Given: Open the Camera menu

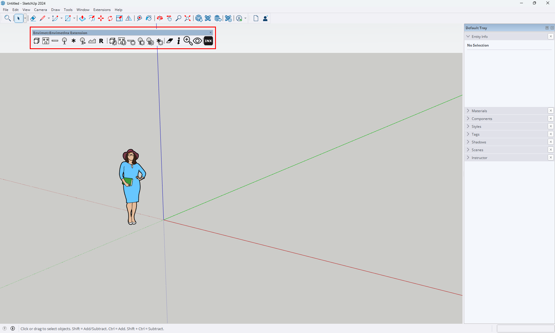Looking at the screenshot, I should tap(40, 10).
